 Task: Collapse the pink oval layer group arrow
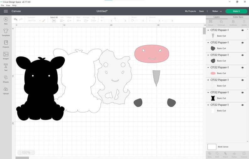[x=208, y=67]
